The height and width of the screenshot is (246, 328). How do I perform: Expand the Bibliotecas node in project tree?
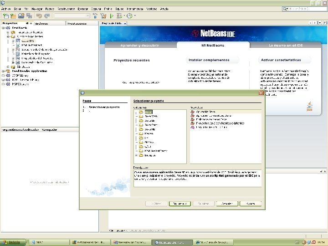(x=8, y=67)
